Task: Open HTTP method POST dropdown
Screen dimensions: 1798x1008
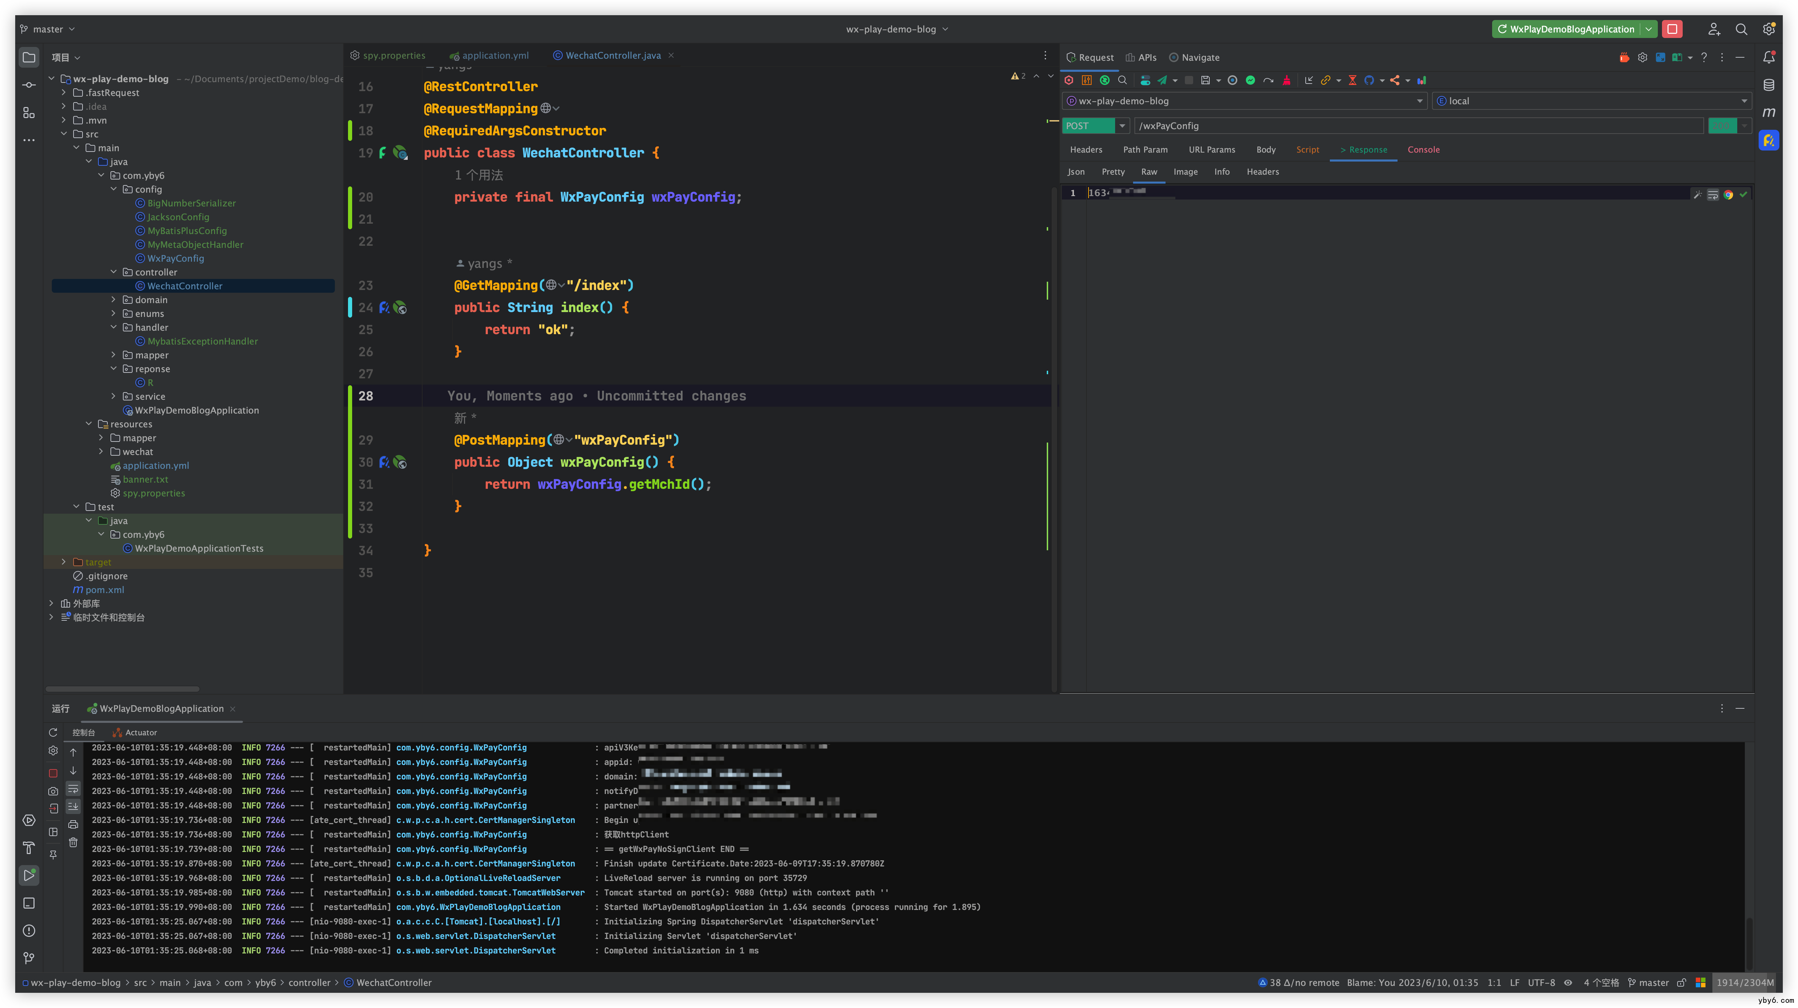Action: (1122, 126)
